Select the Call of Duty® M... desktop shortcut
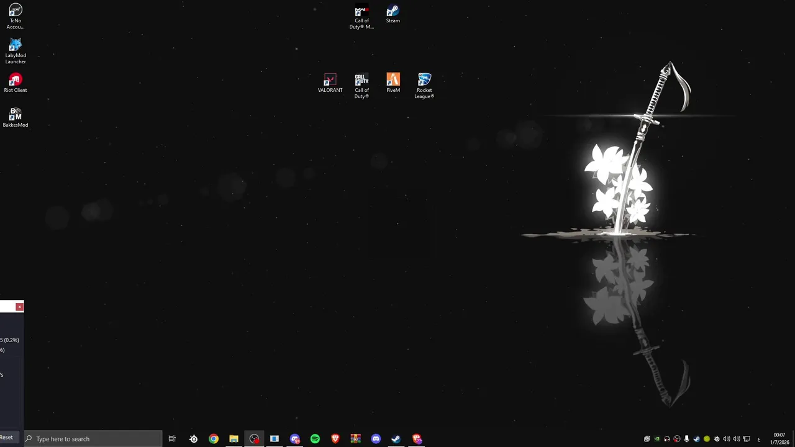Image resolution: width=795 pixels, height=447 pixels. [361, 17]
